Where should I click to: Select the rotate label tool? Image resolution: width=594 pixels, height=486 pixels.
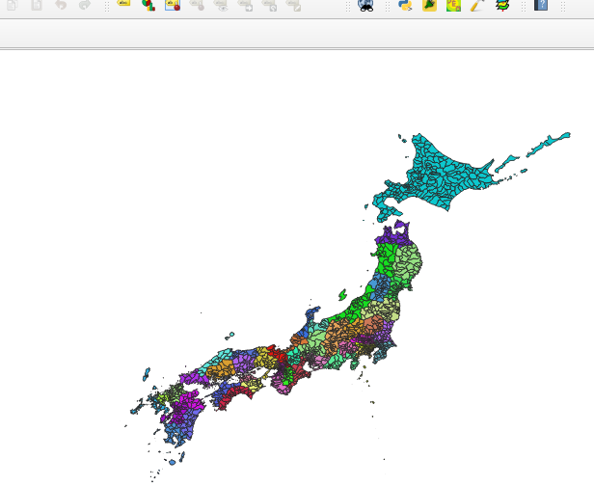coord(269,5)
